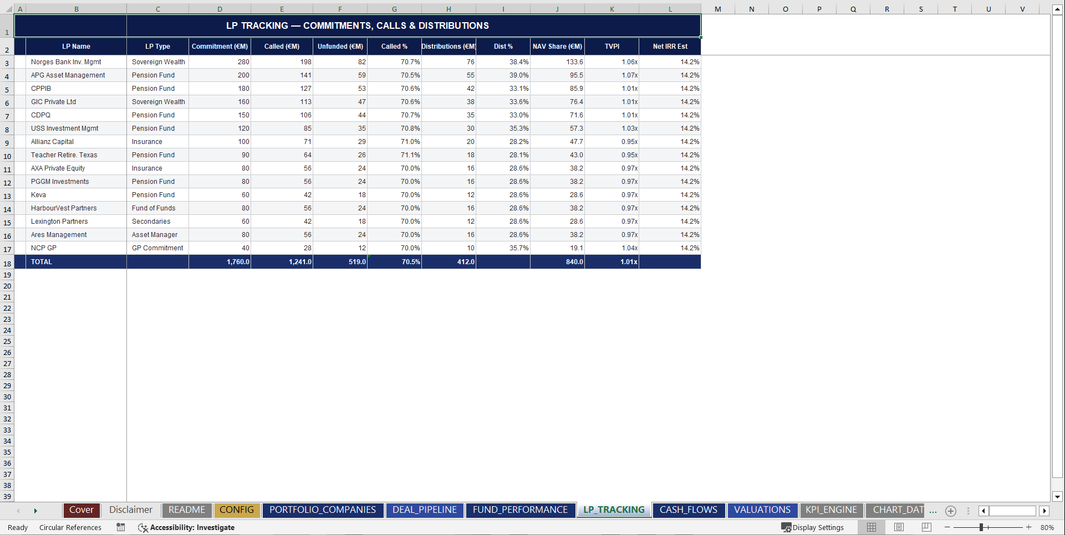The width and height of the screenshot is (1065, 535).
Task: Click the Select All corner triangle
Action: [8, 9]
